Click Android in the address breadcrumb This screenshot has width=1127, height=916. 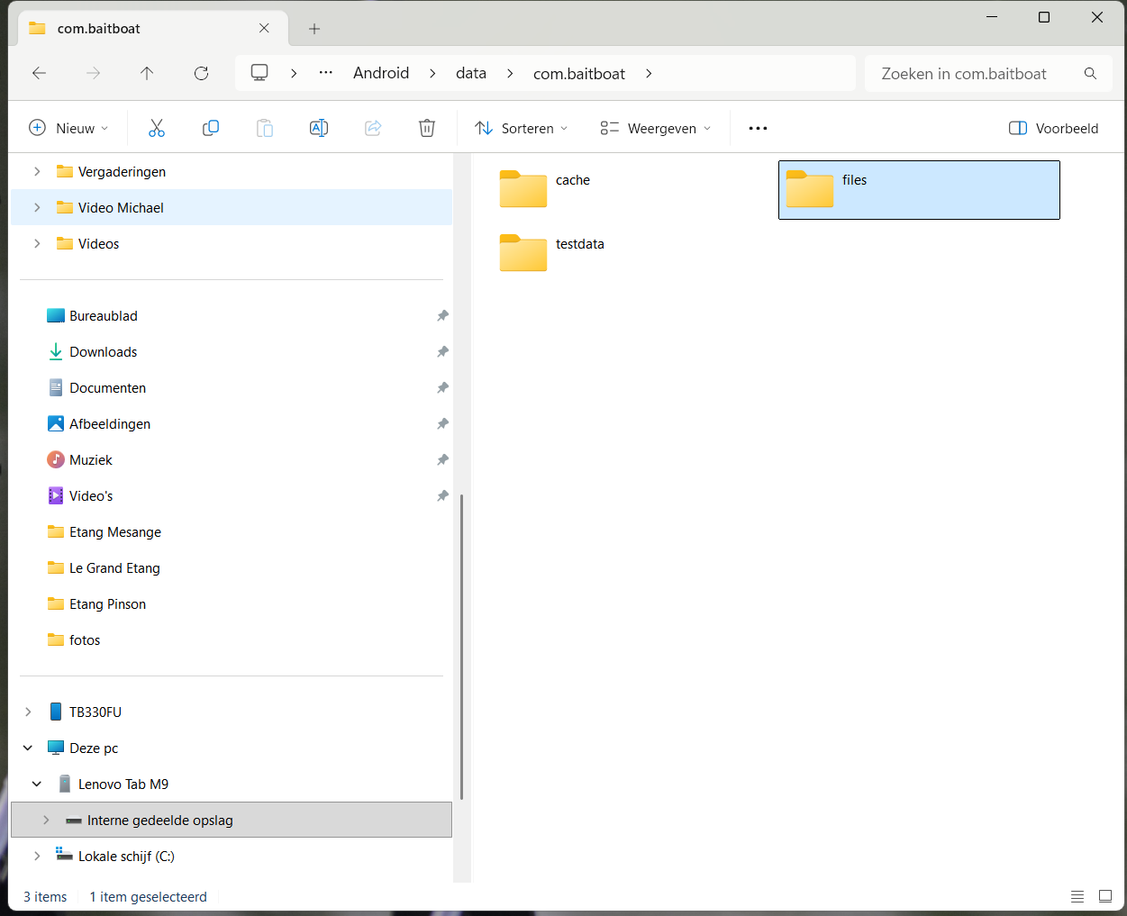[x=381, y=73]
